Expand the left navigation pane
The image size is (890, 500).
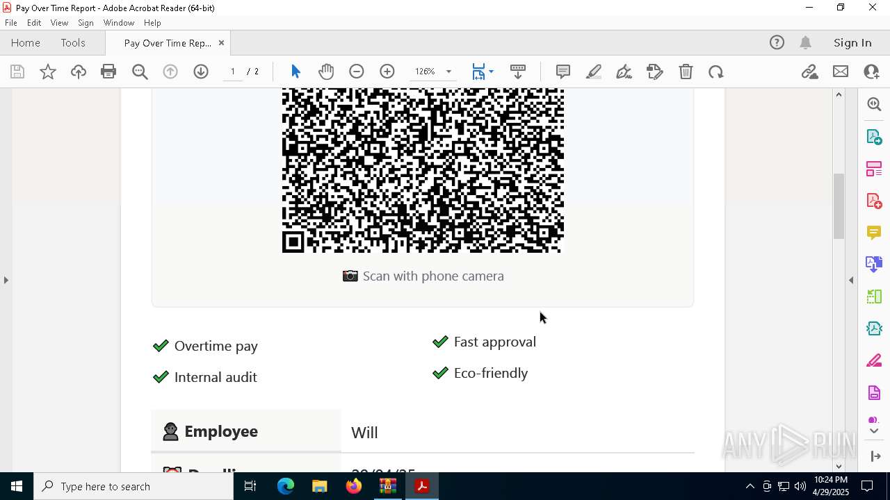coord(6,280)
